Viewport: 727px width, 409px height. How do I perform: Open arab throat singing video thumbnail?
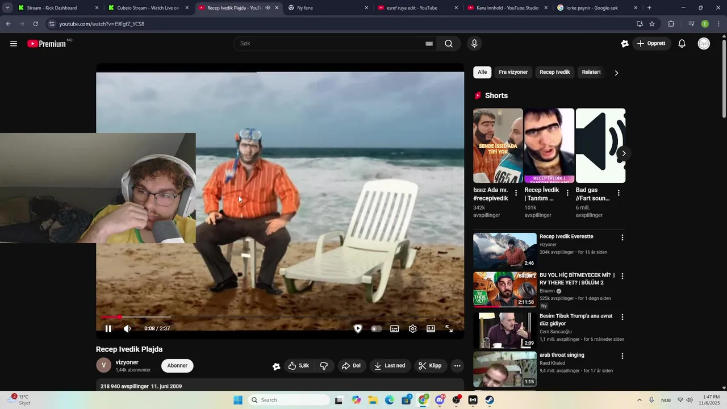click(505, 369)
